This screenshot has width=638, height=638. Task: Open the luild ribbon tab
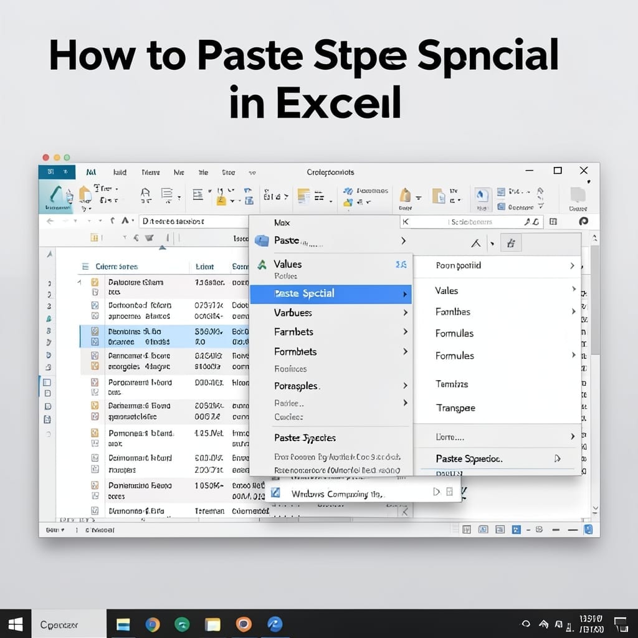click(120, 173)
